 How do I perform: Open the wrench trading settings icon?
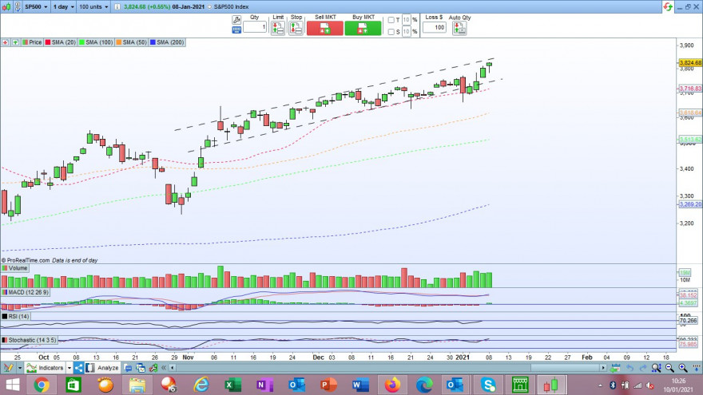click(236, 20)
